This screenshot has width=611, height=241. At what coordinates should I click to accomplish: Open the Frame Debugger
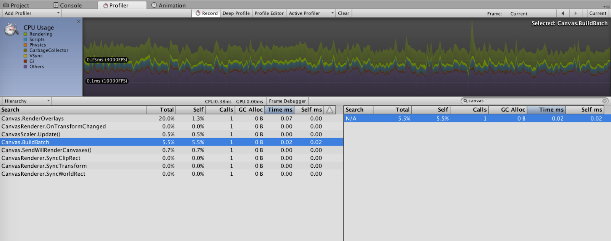pos(287,101)
